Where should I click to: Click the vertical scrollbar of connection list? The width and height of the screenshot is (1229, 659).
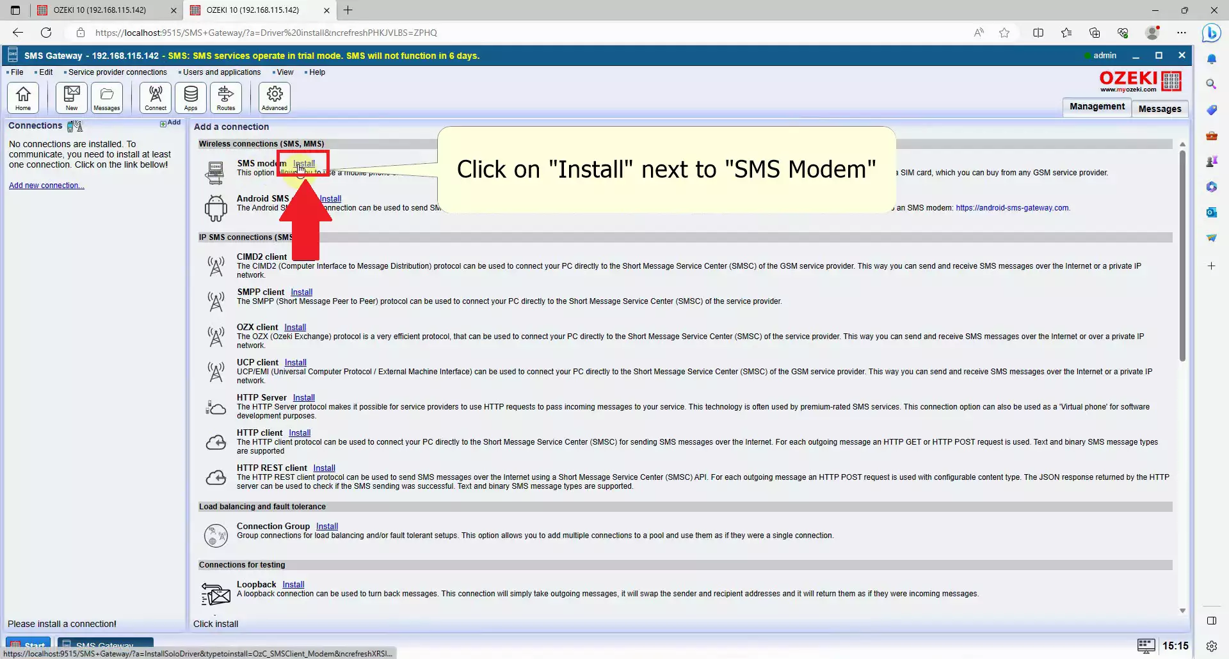[1182, 256]
